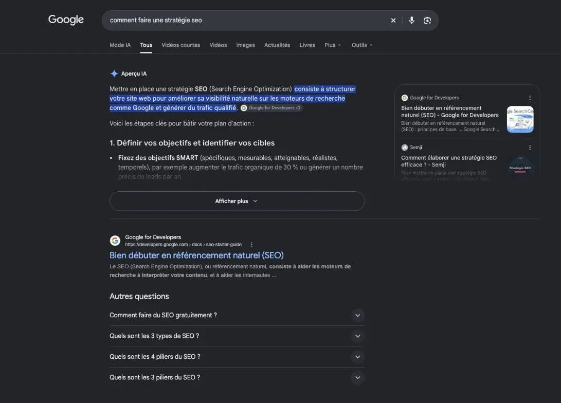Click Google favicon in sidebar source card
The width and height of the screenshot is (561, 403).
coord(405,98)
